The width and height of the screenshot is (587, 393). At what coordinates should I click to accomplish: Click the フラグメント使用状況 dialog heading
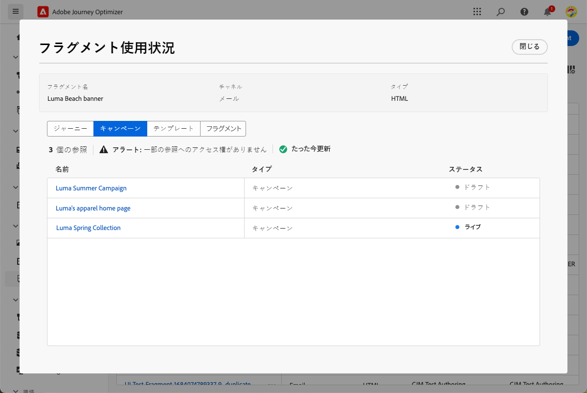click(107, 47)
